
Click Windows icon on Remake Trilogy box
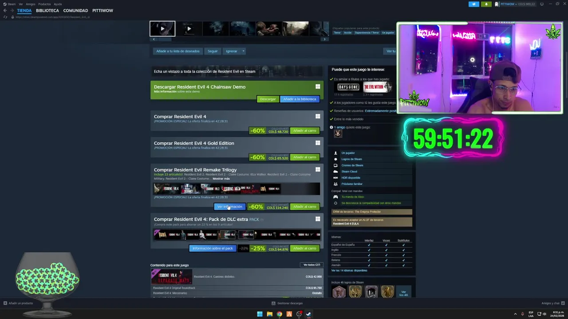click(318, 170)
